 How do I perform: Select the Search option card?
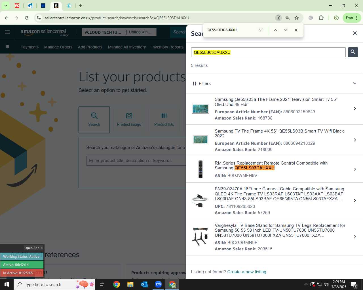pyautogui.click(x=94, y=120)
